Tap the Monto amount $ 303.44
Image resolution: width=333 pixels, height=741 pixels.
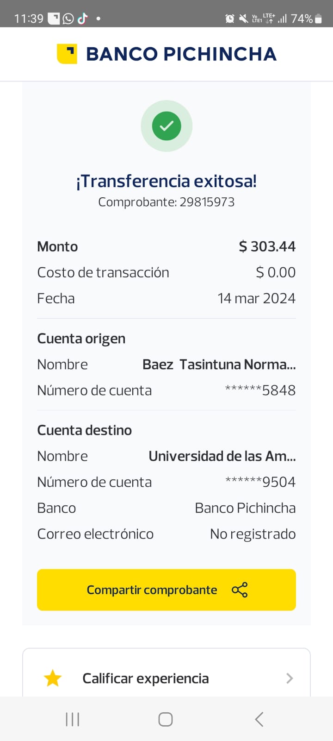coord(267,246)
